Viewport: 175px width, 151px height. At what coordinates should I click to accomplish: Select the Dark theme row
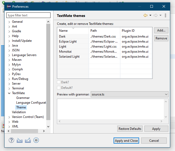[105, 36]
